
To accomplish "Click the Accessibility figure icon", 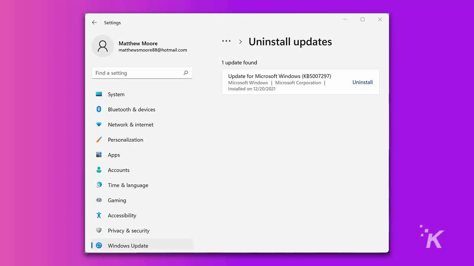I will click(99, 215).
